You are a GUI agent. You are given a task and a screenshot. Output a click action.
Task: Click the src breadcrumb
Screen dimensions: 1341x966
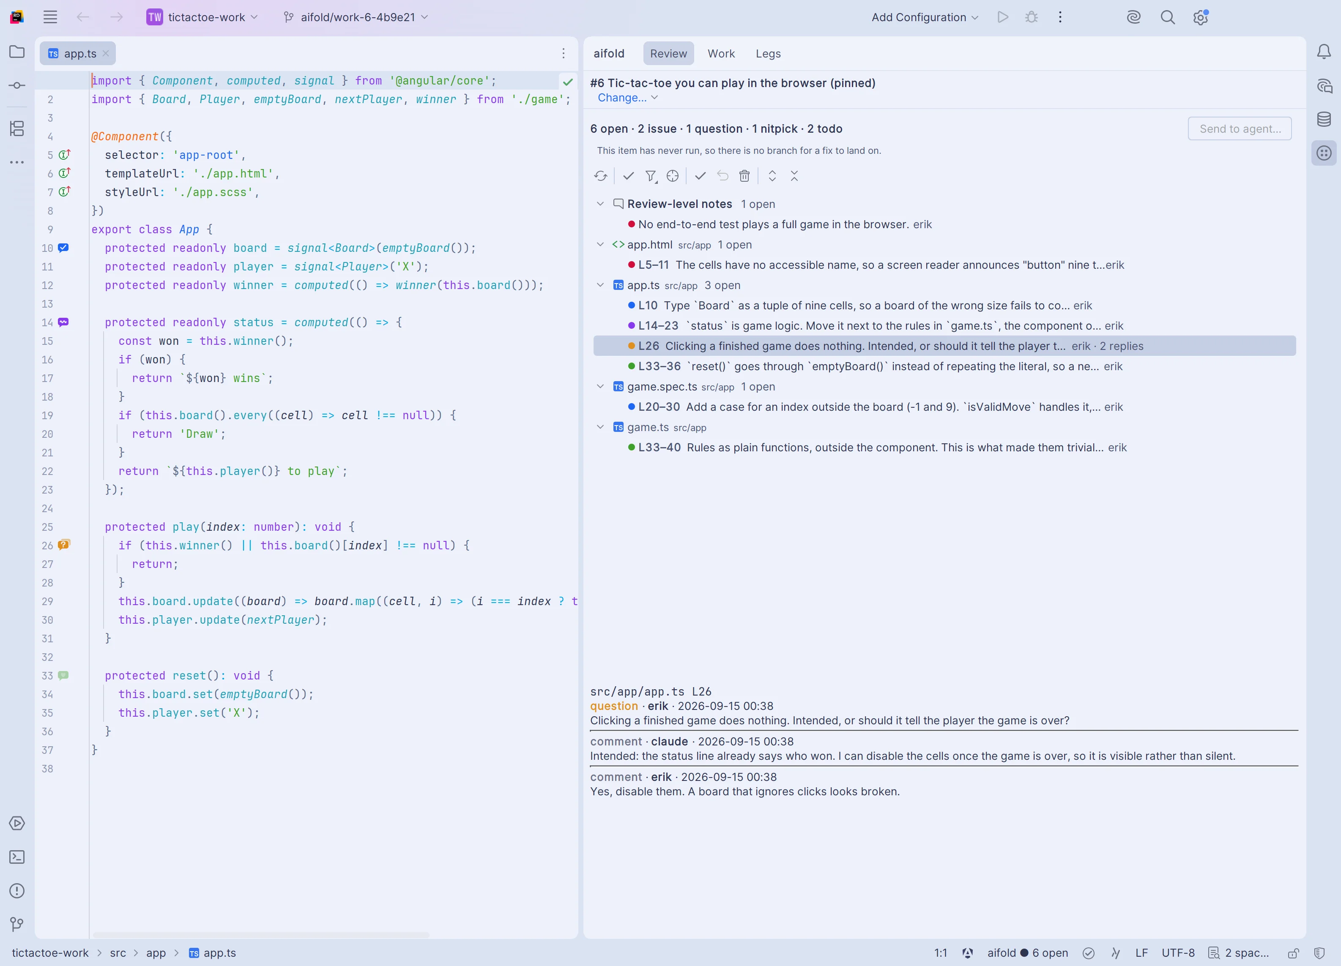118,952
